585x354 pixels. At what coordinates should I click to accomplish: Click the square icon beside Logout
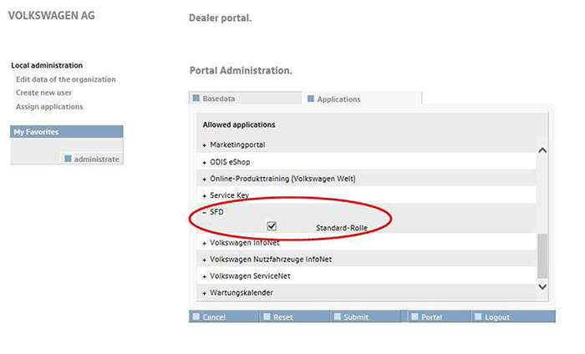[477, 317]
